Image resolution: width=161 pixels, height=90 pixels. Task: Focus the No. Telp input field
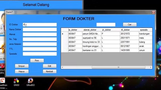[40, 39]
